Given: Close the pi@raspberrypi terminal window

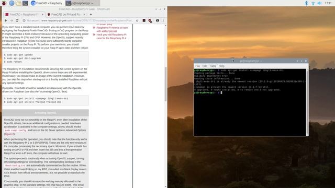Looking at the screenshot, I should (306, 61).
